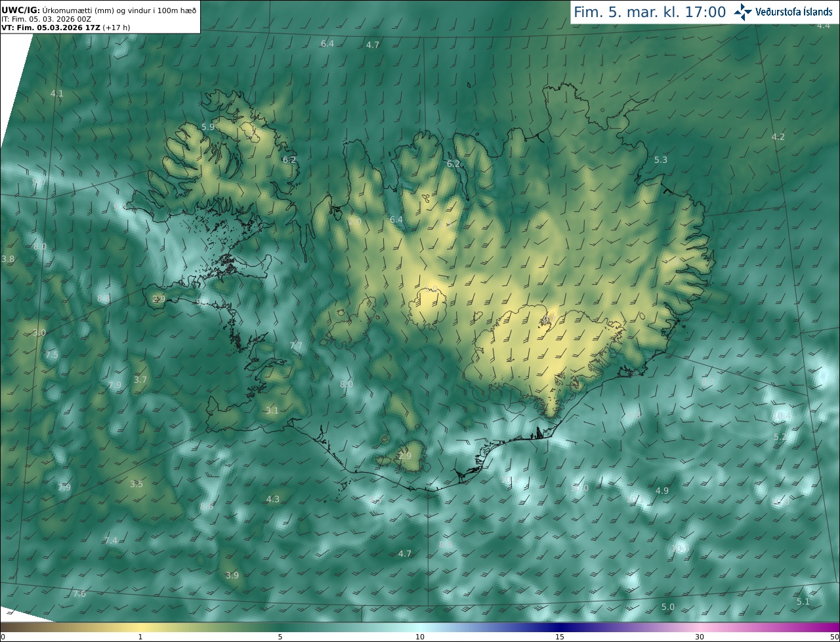This screenshot has height=642, width=840.
Task: Click the map value '3.9'
Action: 232,575
